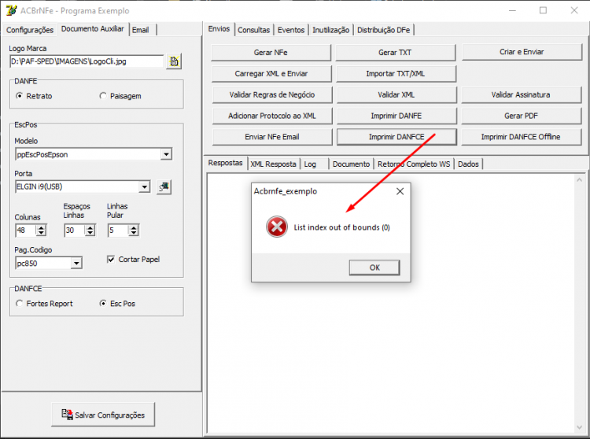Select the Retrato orientation option
The image size is (590, 439).
tap(35, 96)
